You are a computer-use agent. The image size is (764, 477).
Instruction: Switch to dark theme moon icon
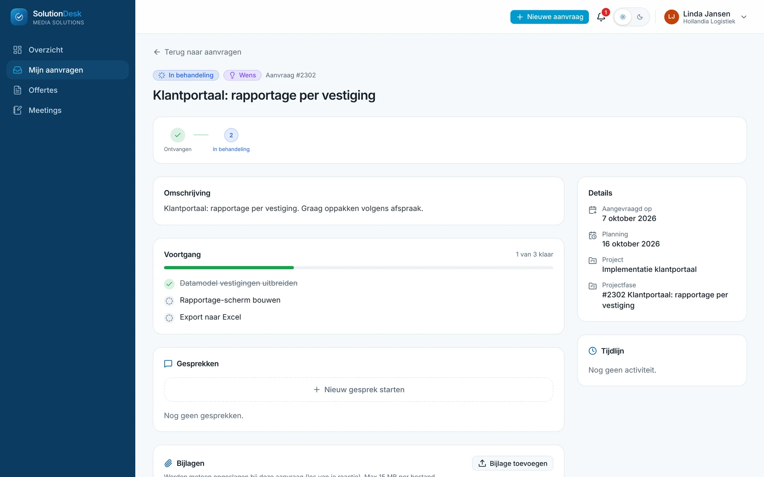640,17
